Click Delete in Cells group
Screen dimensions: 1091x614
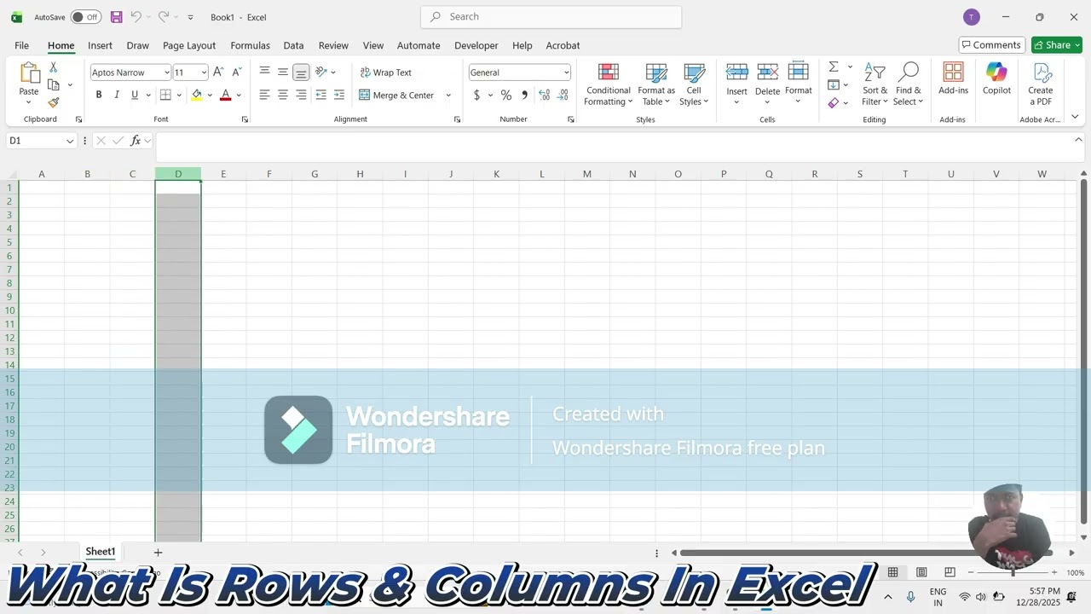[x=767, y=84]
